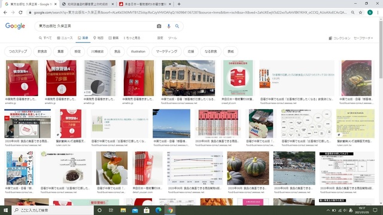Open Chrome three-dot menu
383x215 pixels.
(x=378, y=13)
